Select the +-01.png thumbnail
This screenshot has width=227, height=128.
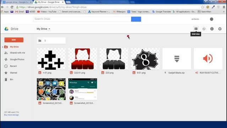pos(51,59)
